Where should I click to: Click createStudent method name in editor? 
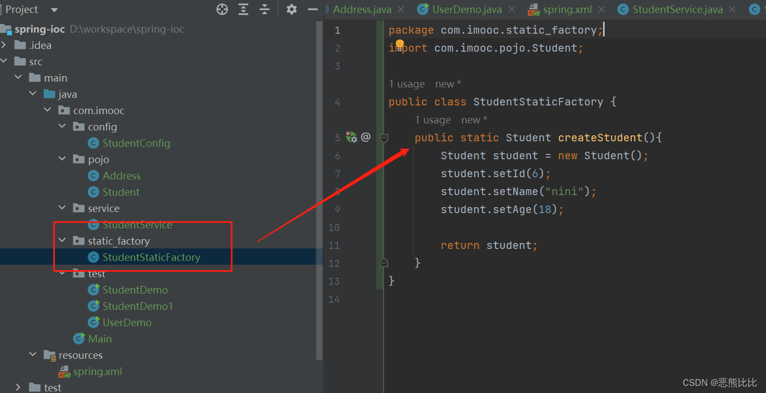tap(600, 138)
